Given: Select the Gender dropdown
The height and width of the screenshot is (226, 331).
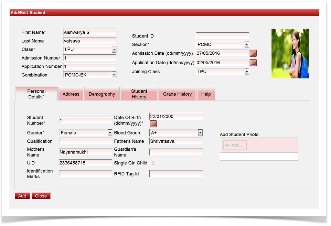Looking at the screenshot, I should pyautogui.click(x=110, y=133).
